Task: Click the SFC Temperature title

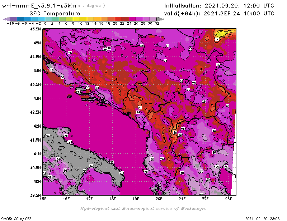Action: [x=55, y=13]
